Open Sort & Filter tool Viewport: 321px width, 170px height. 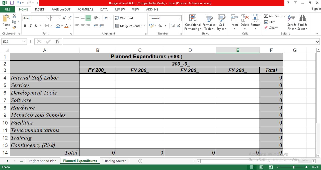click(291, 22)
